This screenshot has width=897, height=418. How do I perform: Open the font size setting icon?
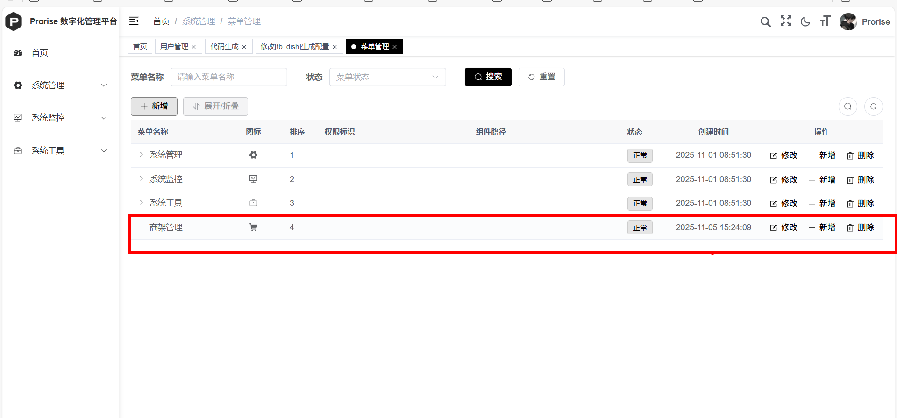pyautogui.click(x=825, y=21)
